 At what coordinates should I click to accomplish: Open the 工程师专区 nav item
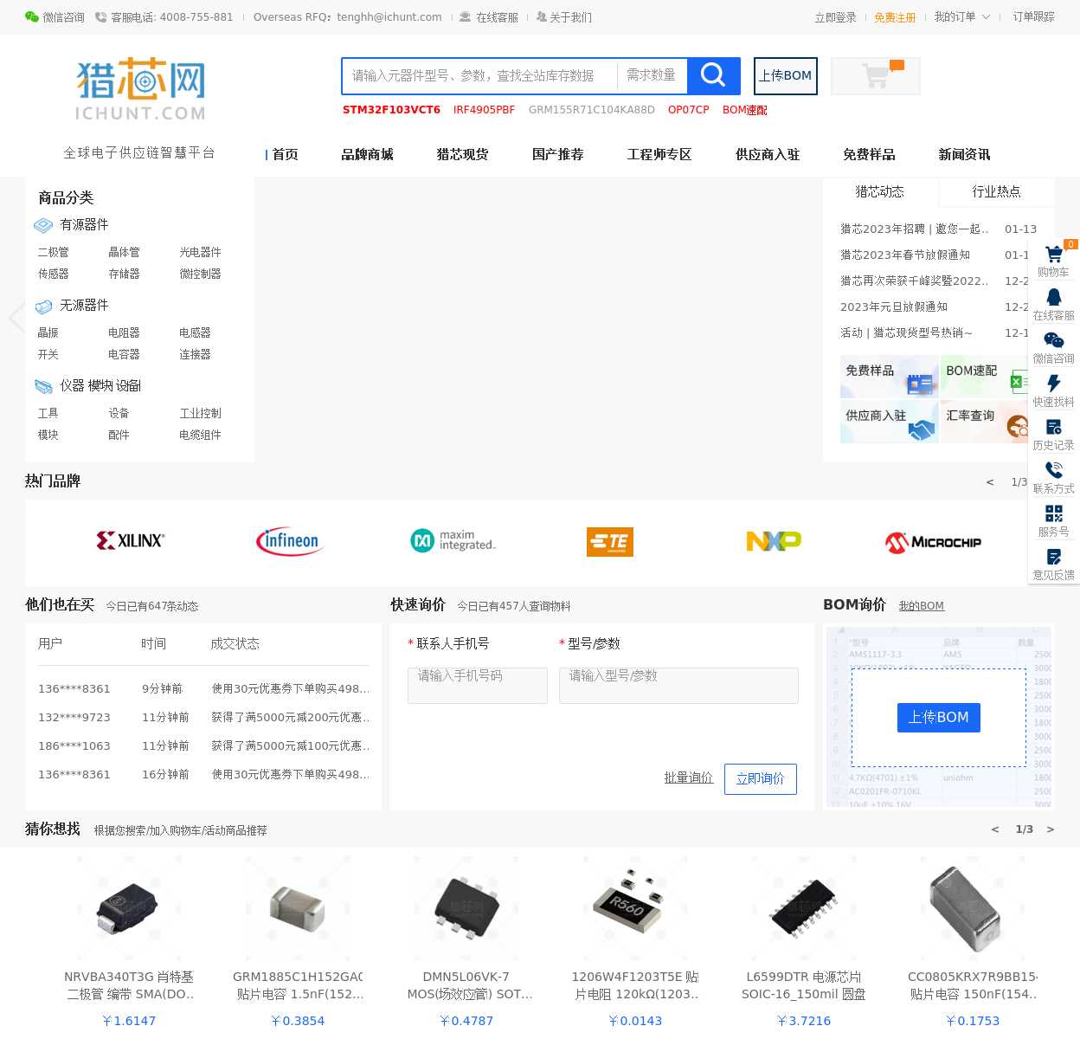[x=659, y=154]
